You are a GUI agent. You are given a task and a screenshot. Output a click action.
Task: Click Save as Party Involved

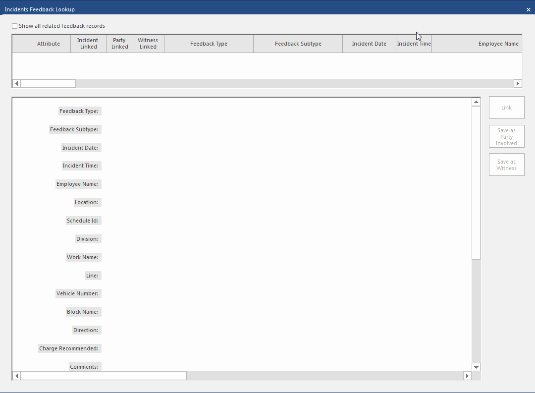[506, 136]
